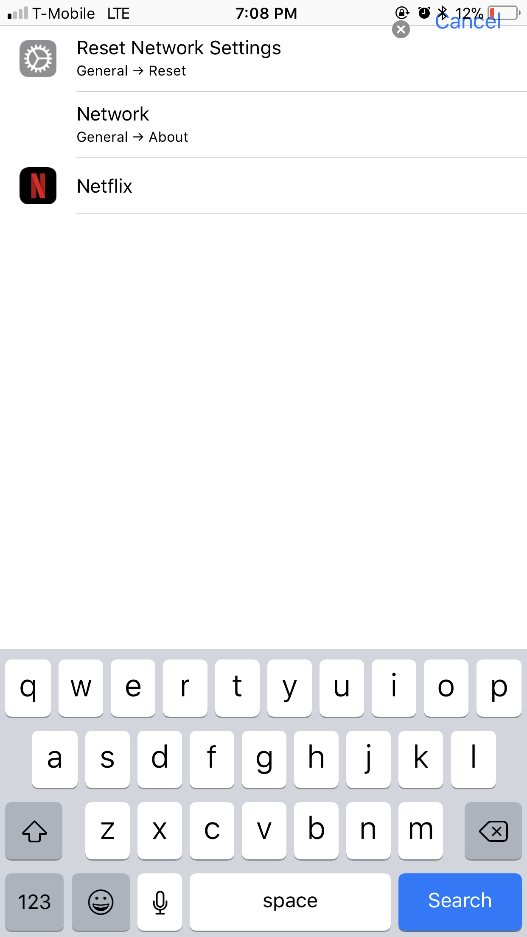Open the Network General About result
Viewport: 527px width, 937px height.
[263, 125]
